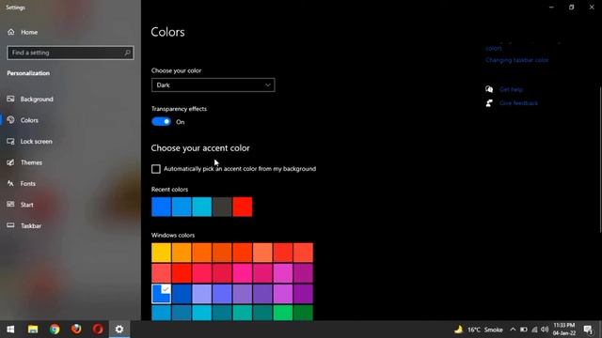Open the Changing taskbar color link
The image size is (602, 338).
[x=516, y=60]
